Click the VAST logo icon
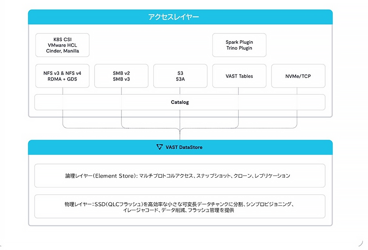 (x=160, y=147)
